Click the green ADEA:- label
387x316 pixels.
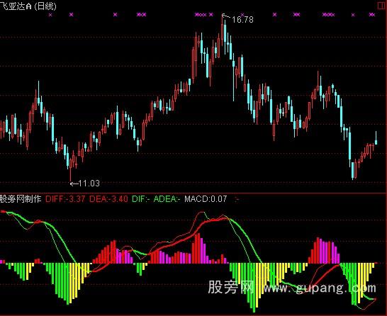167,199
